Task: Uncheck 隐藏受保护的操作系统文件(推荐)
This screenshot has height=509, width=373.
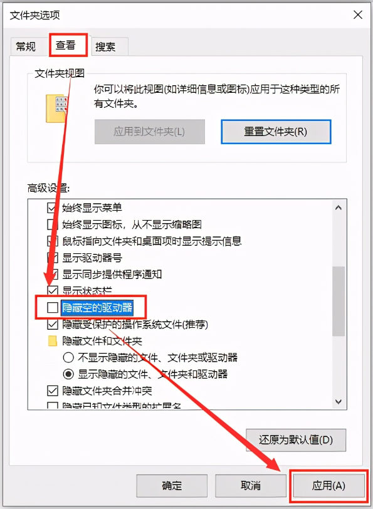Action: tap(52, 324)
